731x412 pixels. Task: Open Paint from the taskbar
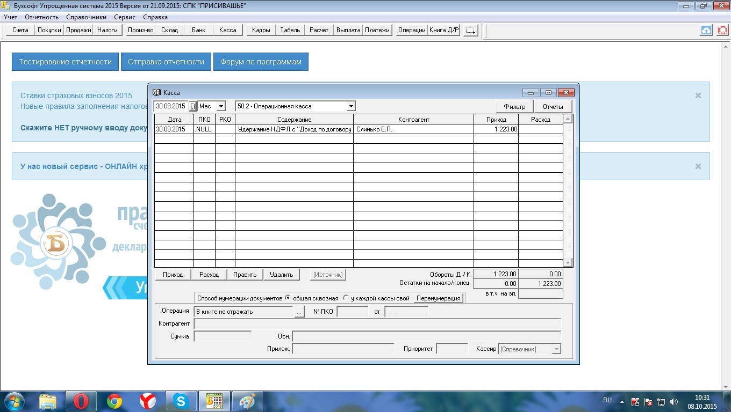click(x=247, y=401)
